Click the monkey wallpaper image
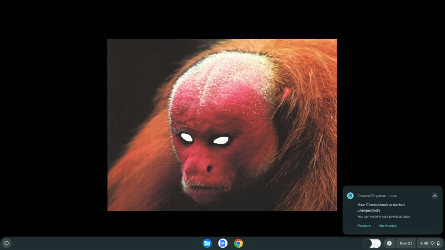445x250 pixels. pyautogui.click(x=222, y=125)
